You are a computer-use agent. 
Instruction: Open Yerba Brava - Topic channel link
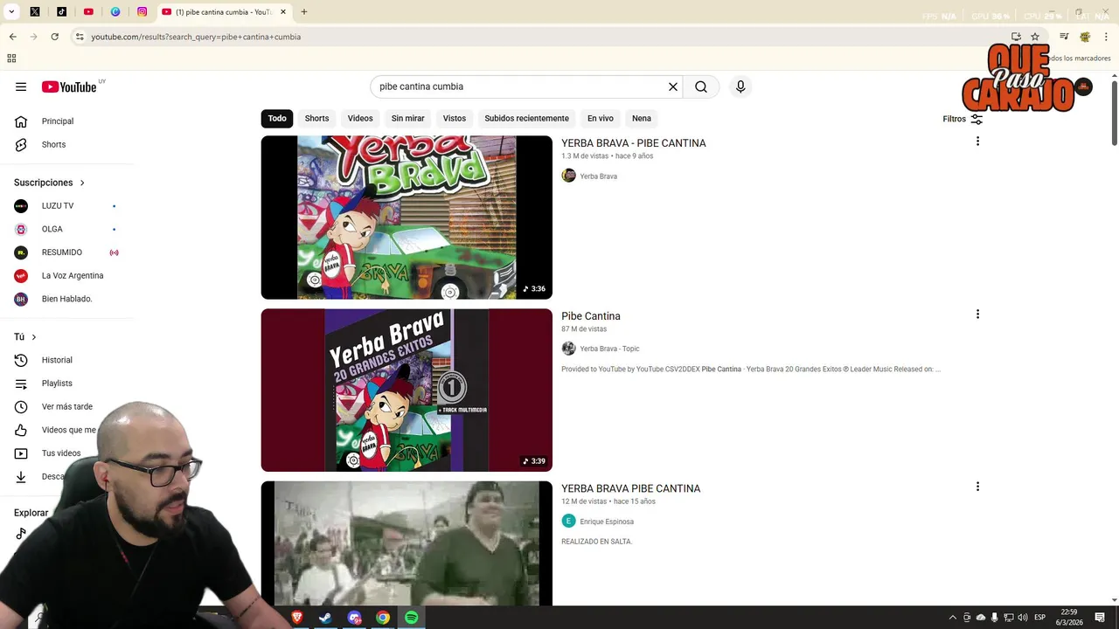coord(609,349)
